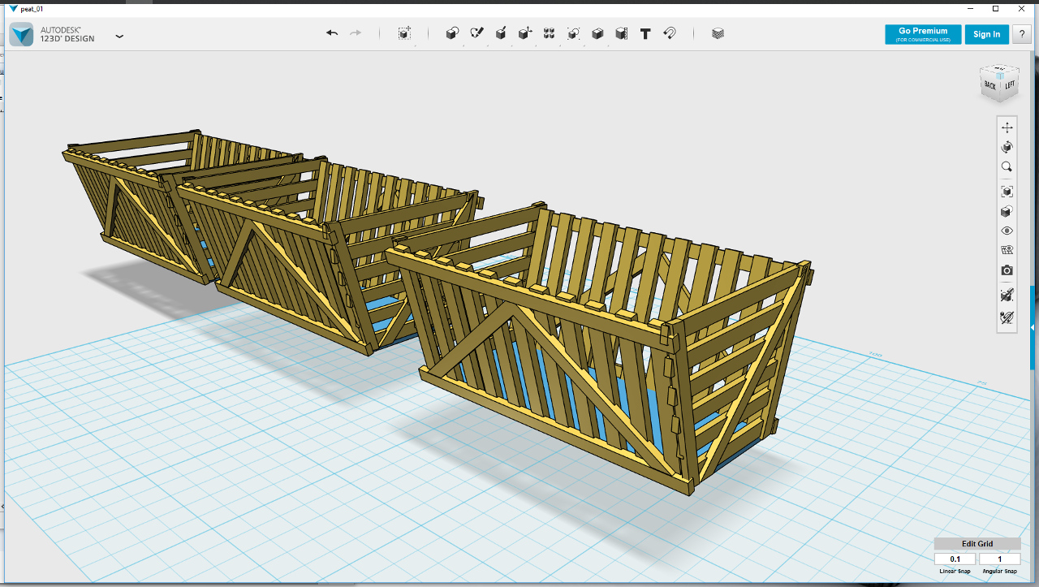Toggle the grid visibility icon
Screen dimensions: 1039x587
point(1007,251)
